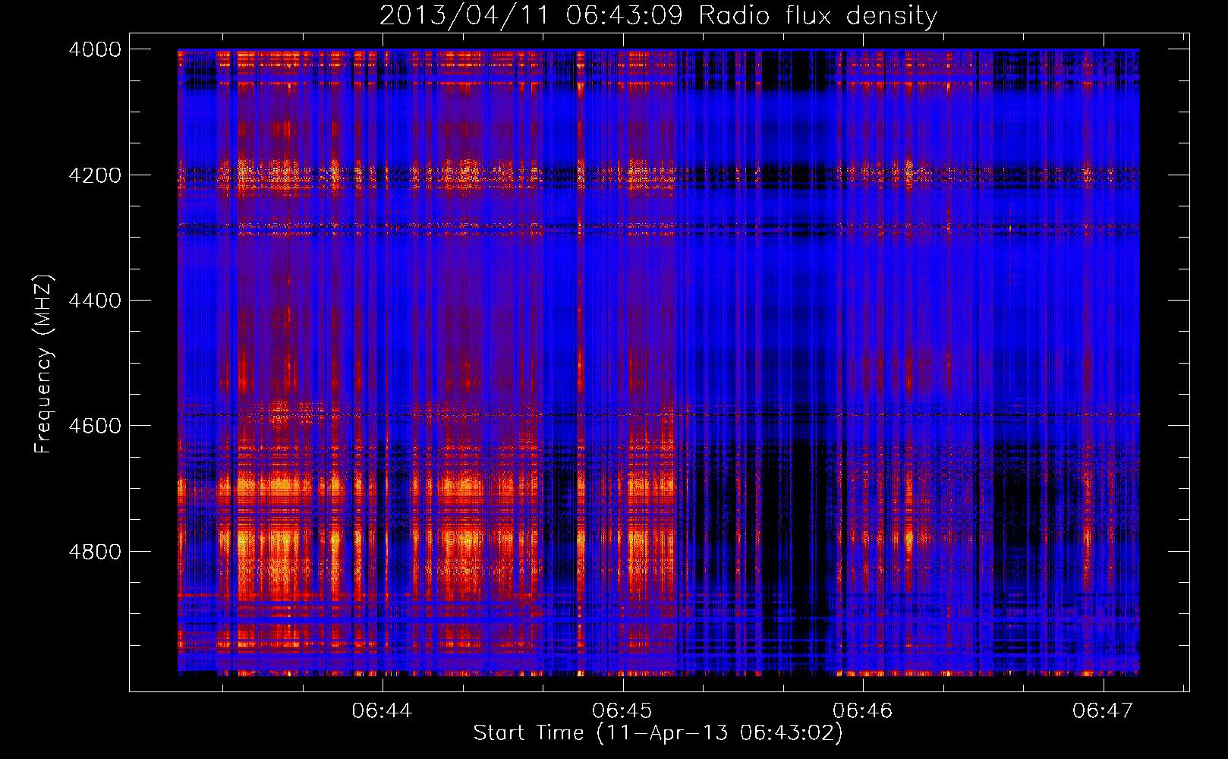This screenshot has height=759, width=1228.
Task: Click the 4200 frequency tick label
Action: click(95, 175)
